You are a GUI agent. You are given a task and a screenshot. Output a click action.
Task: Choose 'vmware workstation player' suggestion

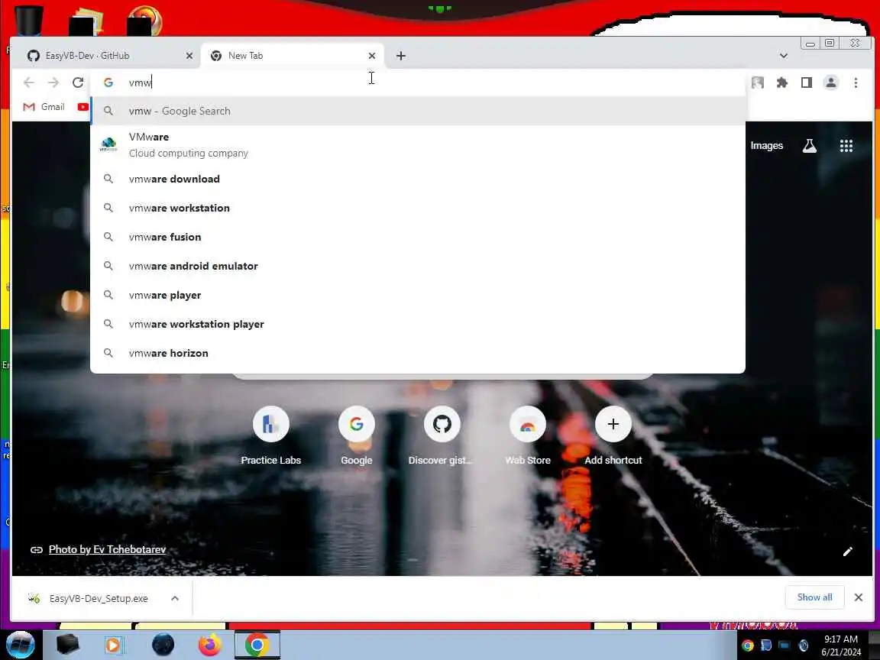click(x=418, y=325)
